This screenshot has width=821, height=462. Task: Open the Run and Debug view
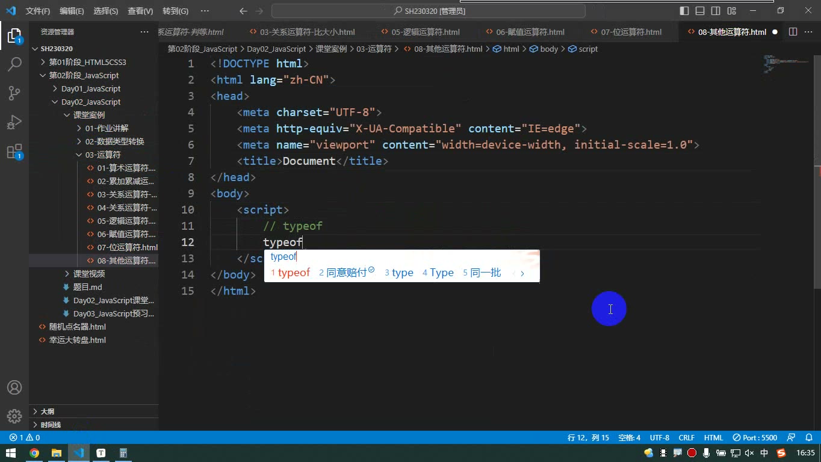point(14,122)
